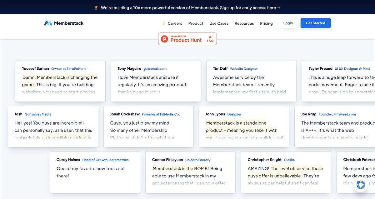Screen dimensions: 375x199
Task: Select the name Tim Daff
Action: pos(220,68)
